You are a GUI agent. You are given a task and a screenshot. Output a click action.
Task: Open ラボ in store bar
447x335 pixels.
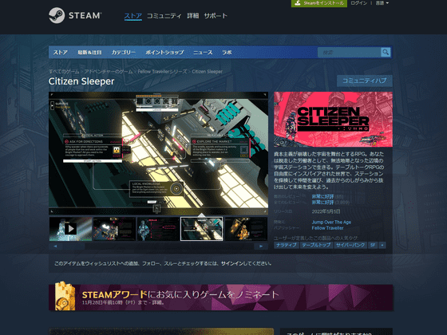coord(227,53)
